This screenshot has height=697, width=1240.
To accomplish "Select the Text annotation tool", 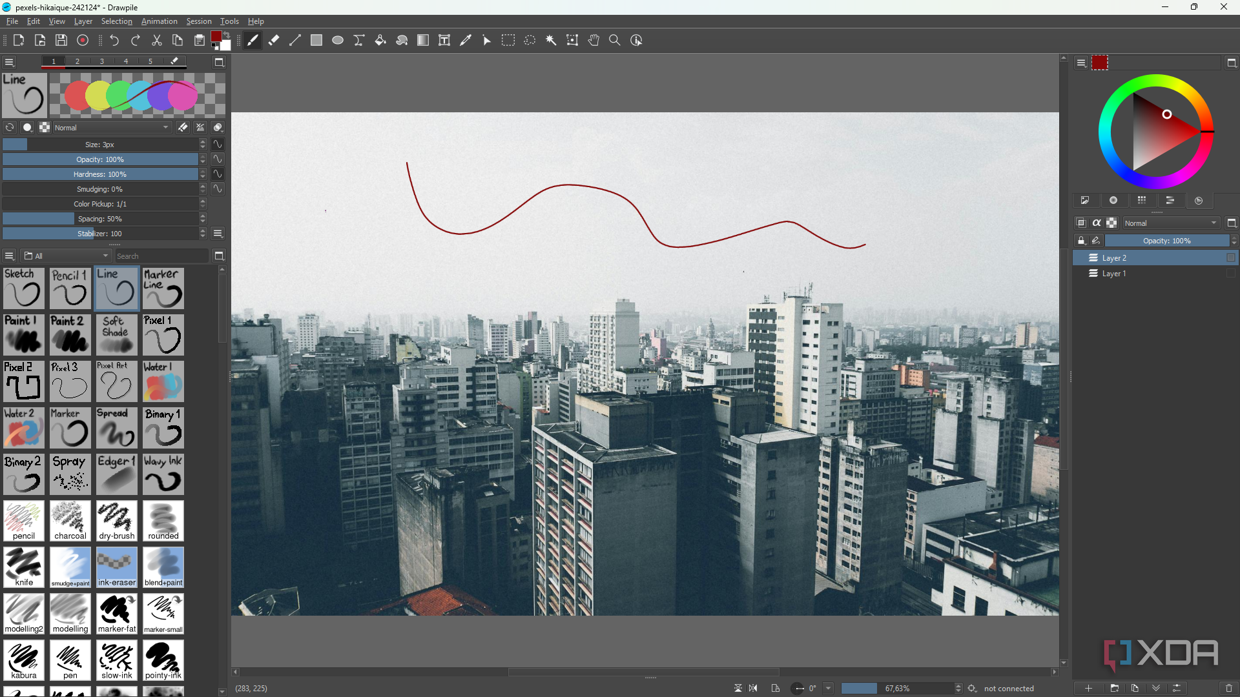I will pos(444,40).
